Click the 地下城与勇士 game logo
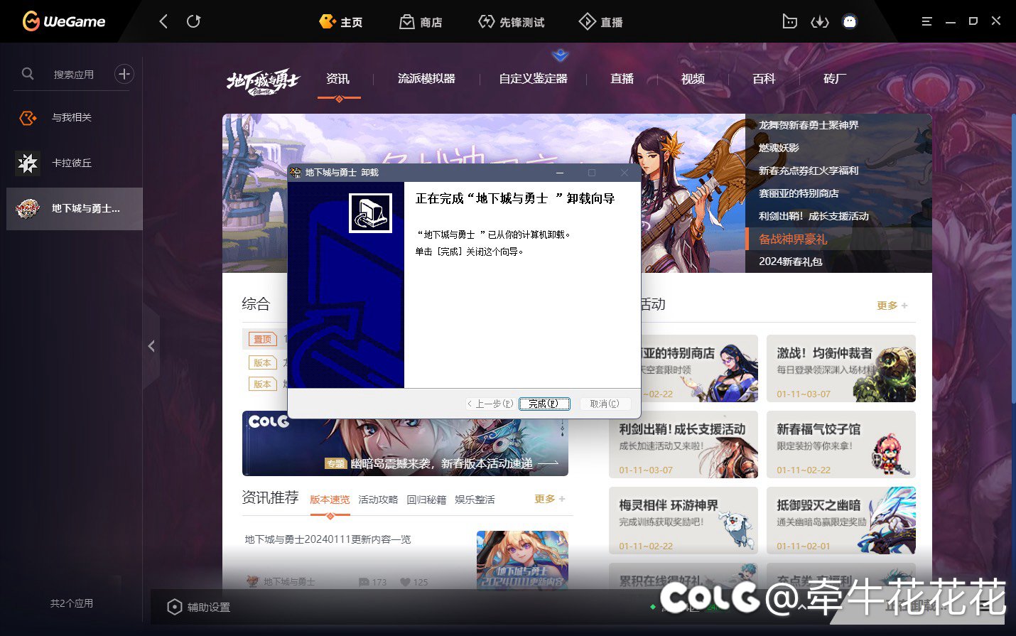This screenshot has height=636, width=1016. point(264,81)
